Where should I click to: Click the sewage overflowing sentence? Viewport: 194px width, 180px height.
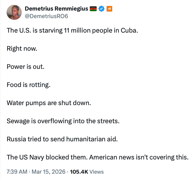point(63,121)
